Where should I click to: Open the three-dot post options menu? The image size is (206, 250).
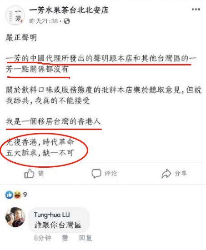click(x=196, y=10)
